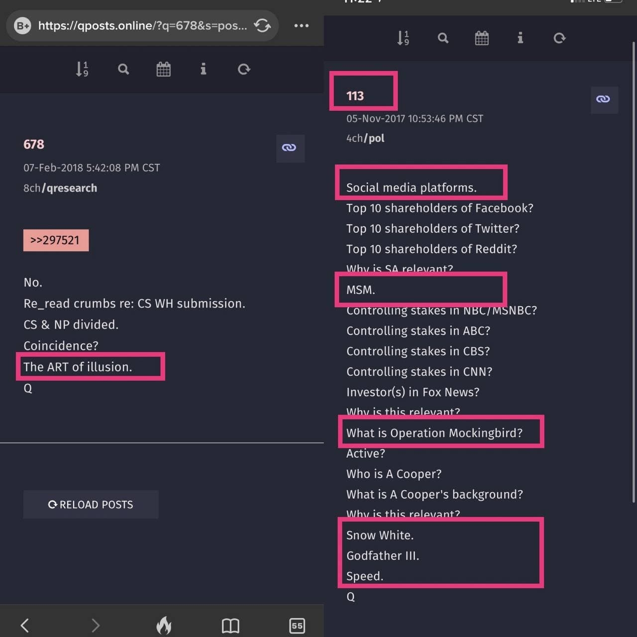The height and width of the screenshot is (637, 637).
Task: Go forward with the browser forward arrow
Action: click(96, 625)
